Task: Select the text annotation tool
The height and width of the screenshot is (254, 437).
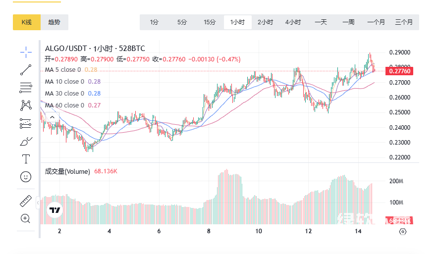Action: (26, 159)
